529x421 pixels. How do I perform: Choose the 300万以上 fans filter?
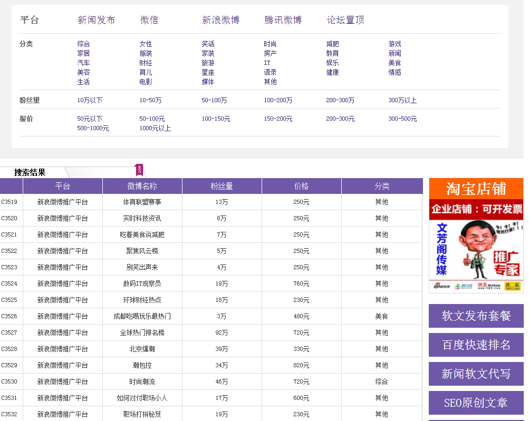[402, 100]
